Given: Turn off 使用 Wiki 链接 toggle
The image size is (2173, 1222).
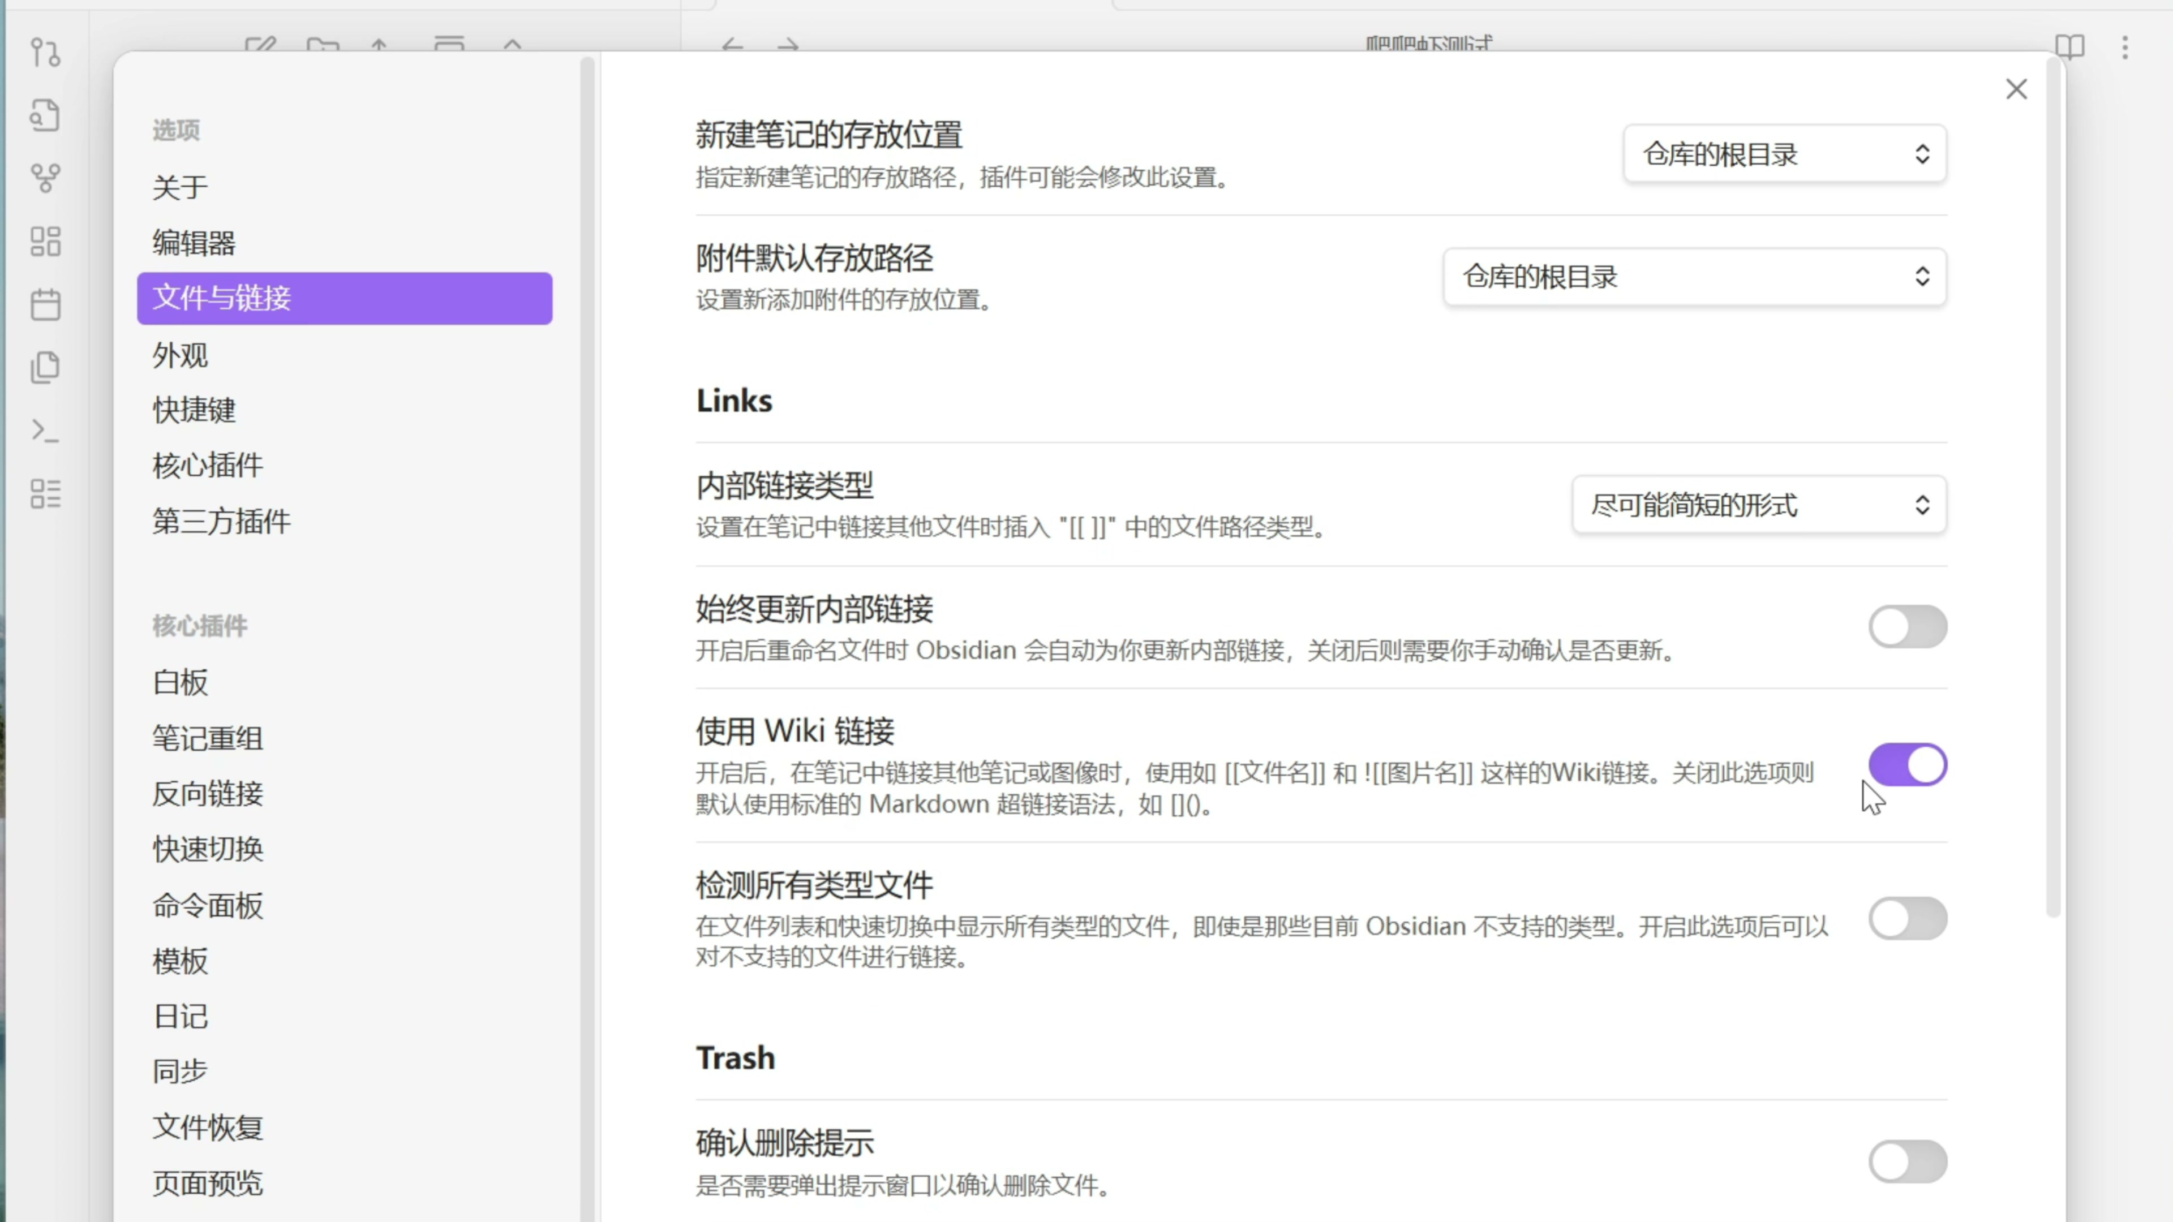Looking at the screenshot, I should point(1907,765).
